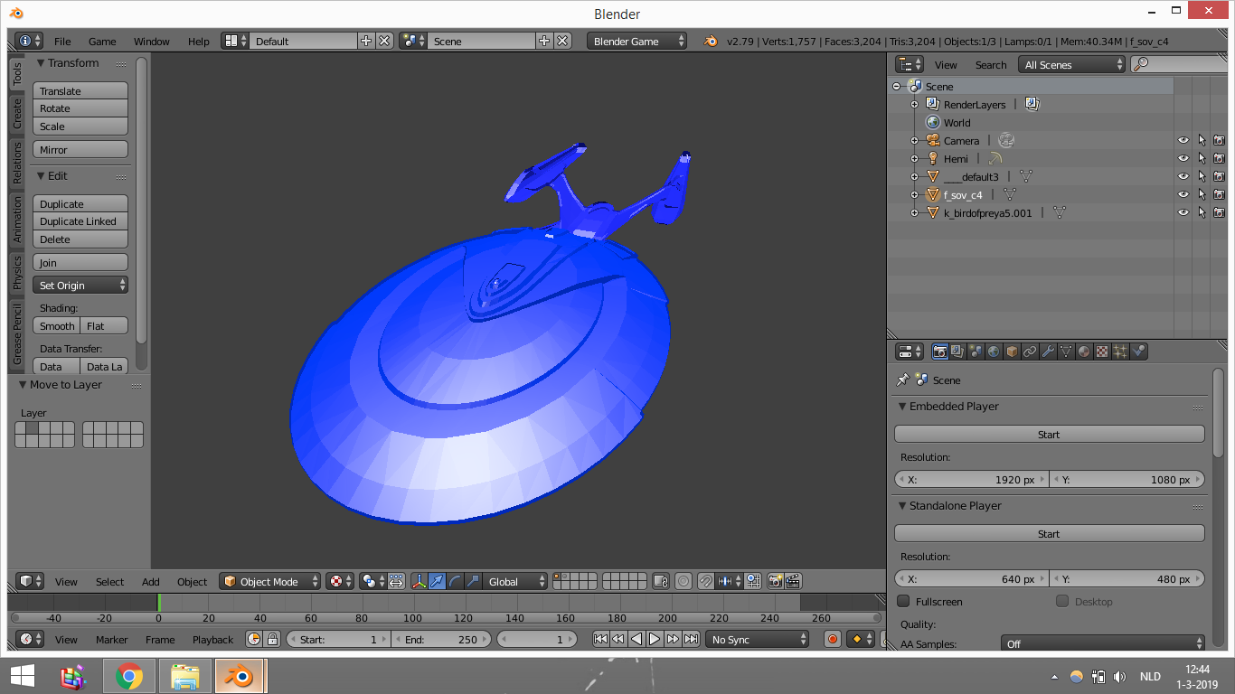
Task: Open the Object properties tab cube icon
Action: coord(1012,352)
